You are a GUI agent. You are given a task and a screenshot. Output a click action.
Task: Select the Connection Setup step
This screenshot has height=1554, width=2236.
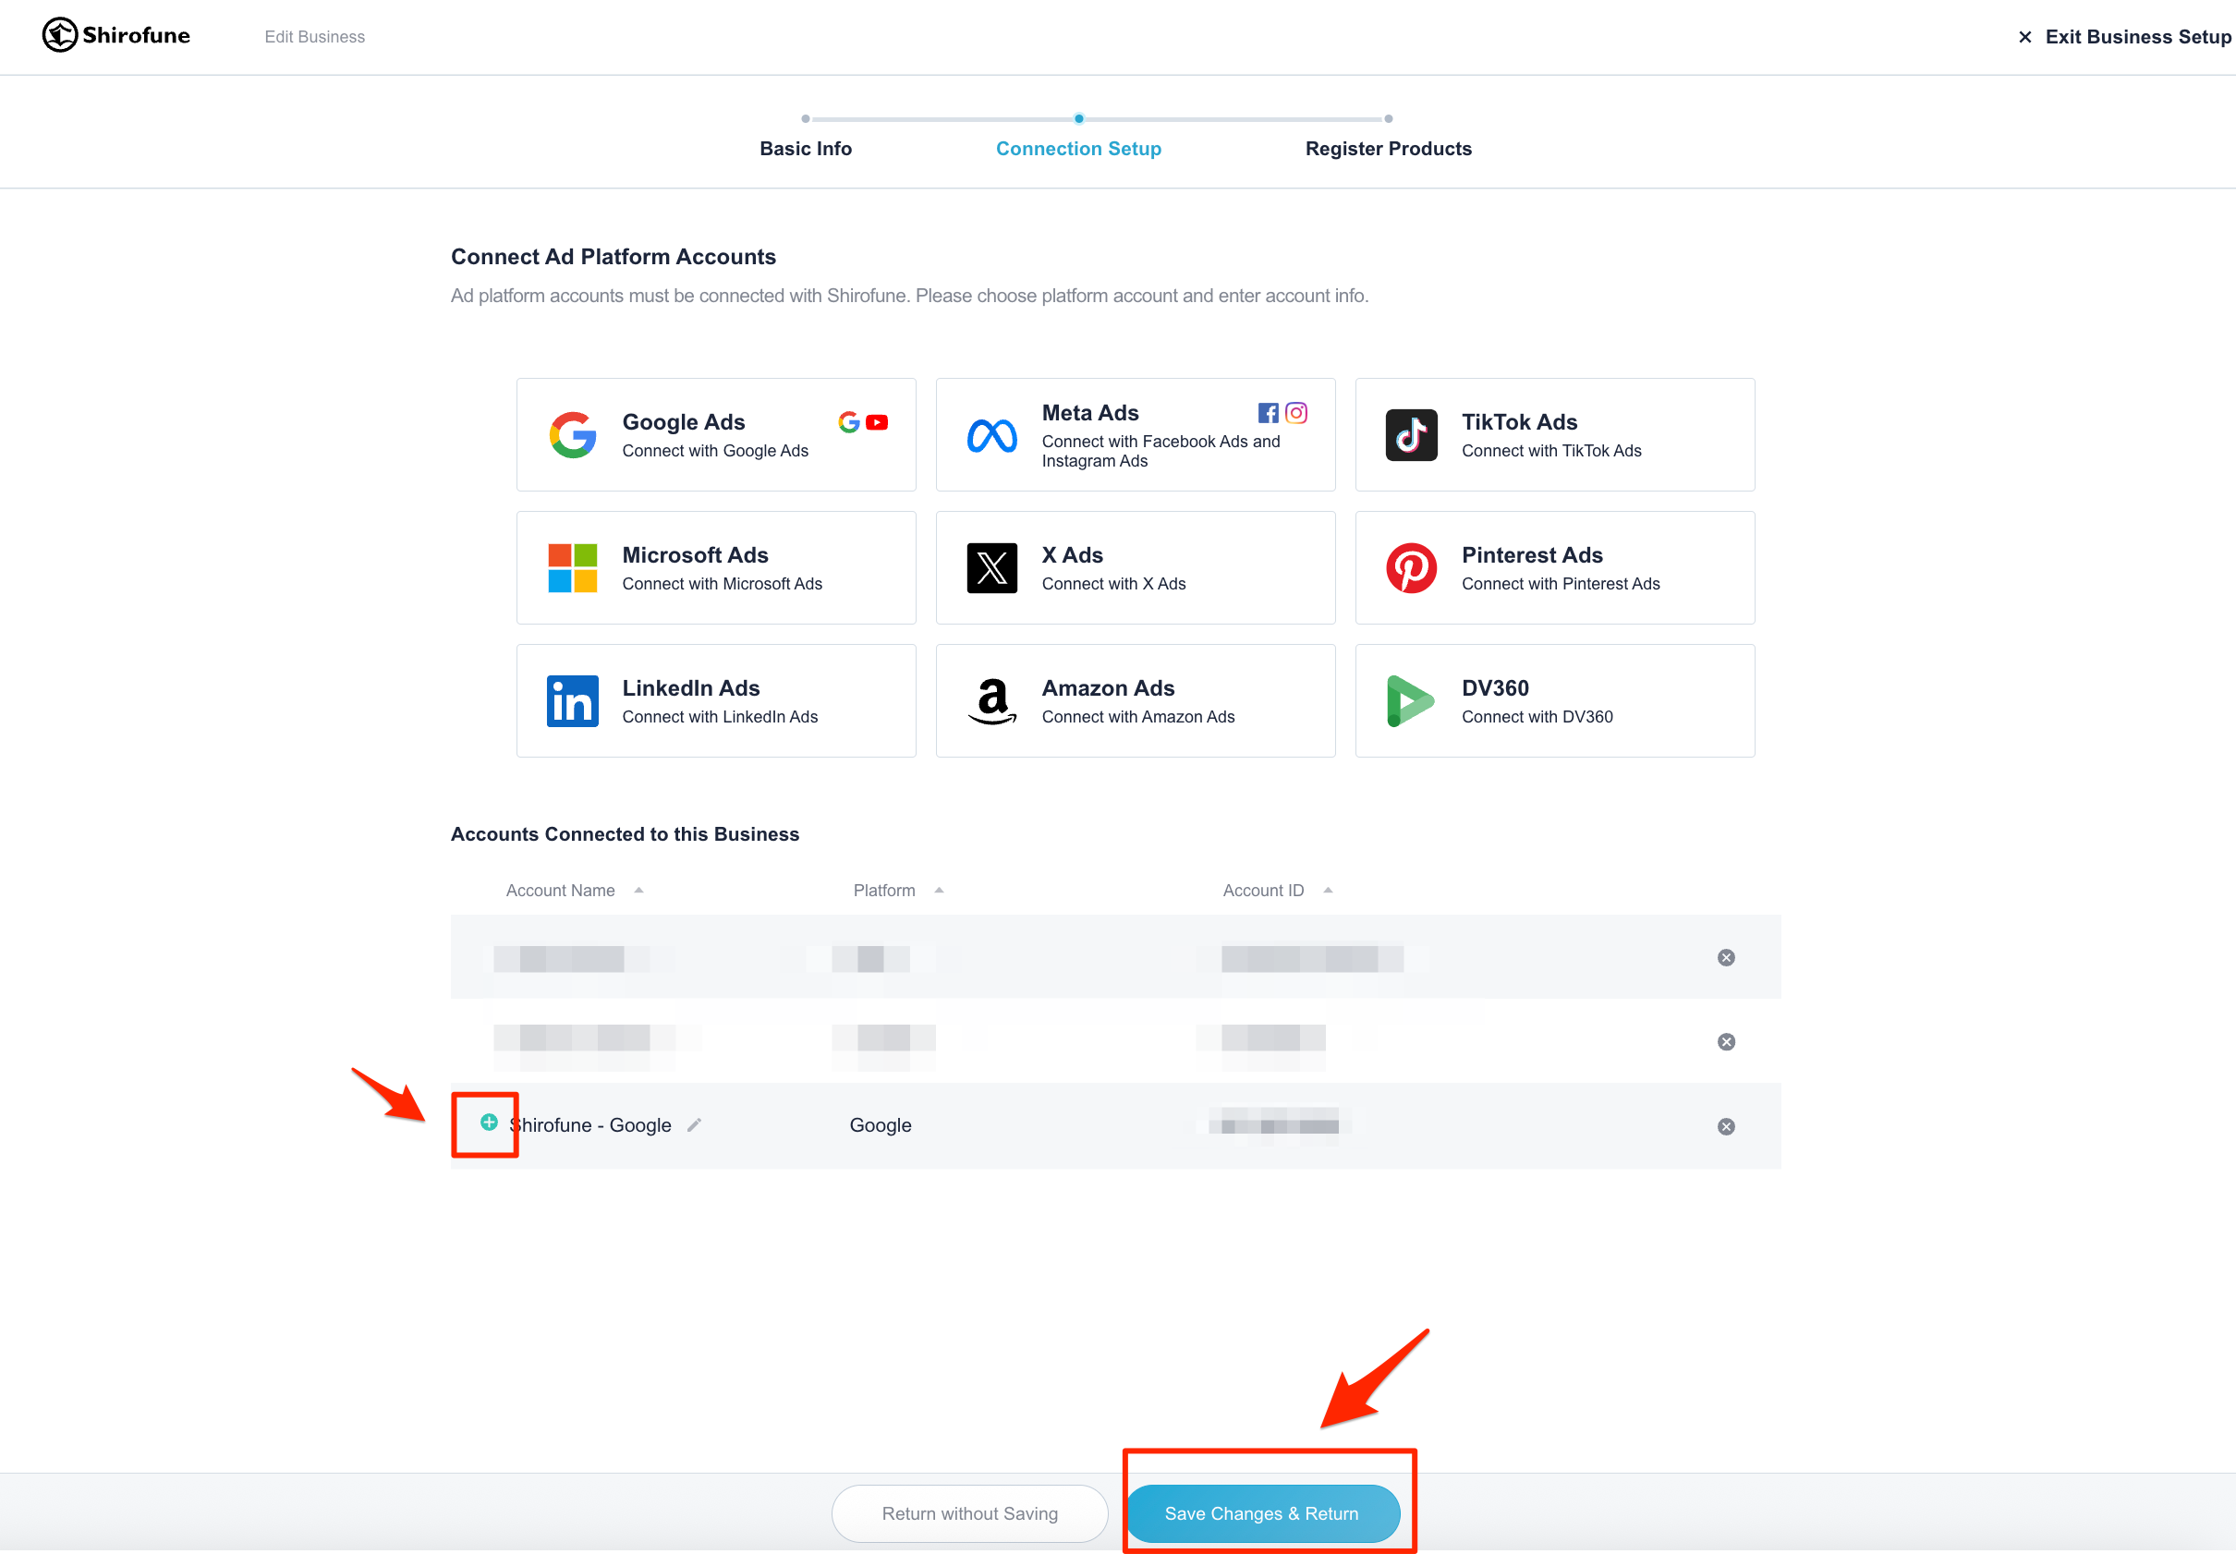[1078, 149]
